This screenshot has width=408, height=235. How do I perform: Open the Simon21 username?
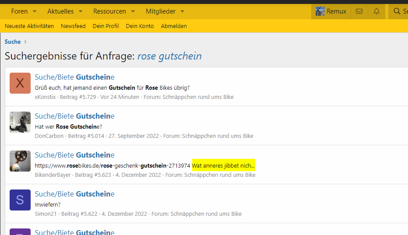(46, 214)
